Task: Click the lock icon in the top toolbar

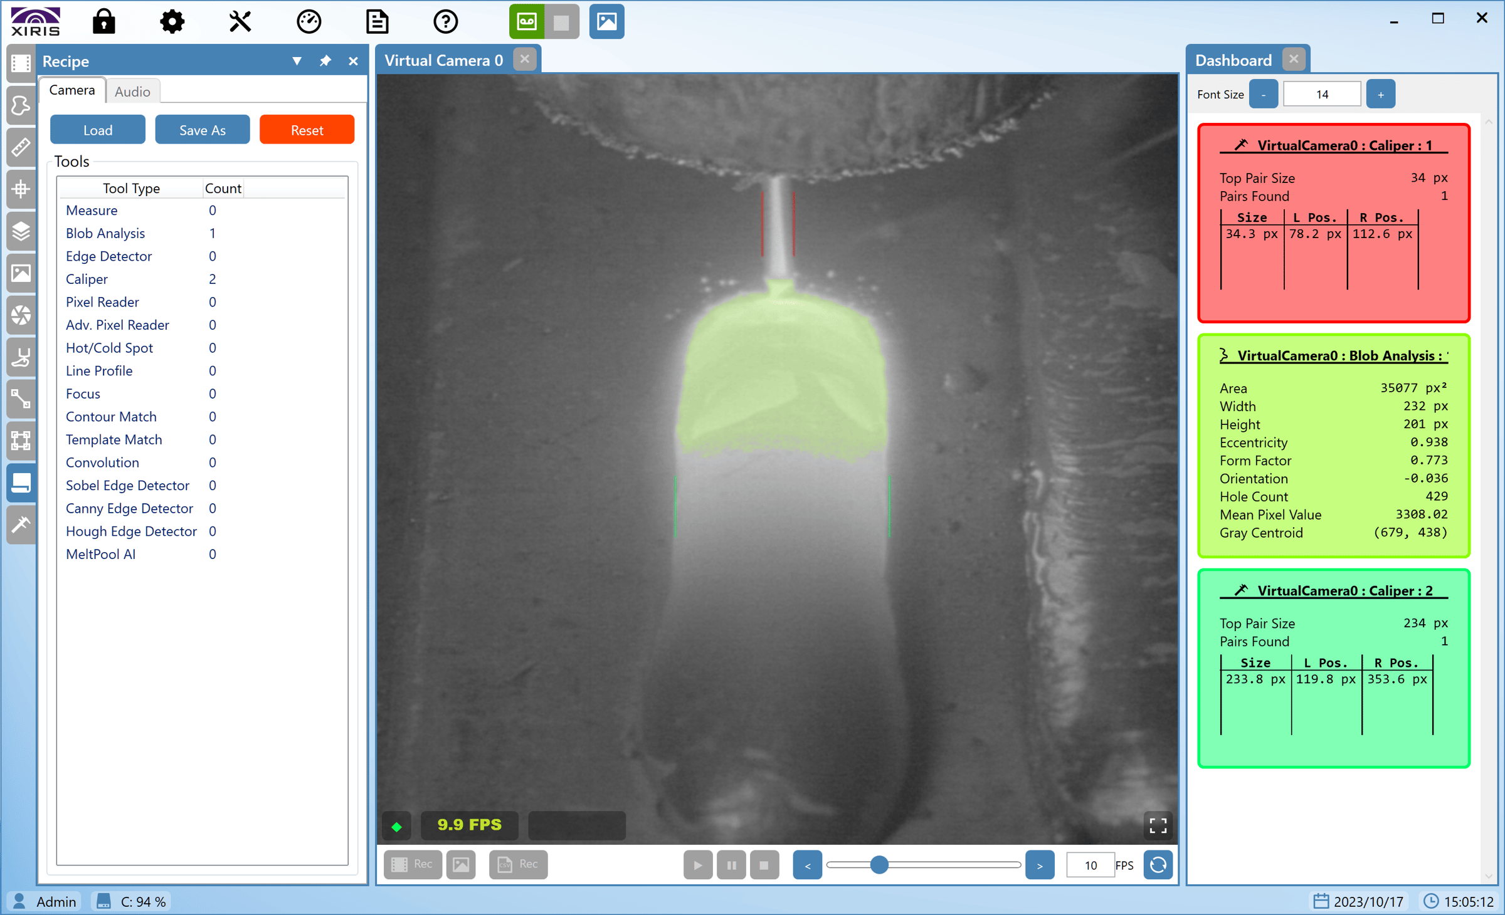Action: click(104, 21)
